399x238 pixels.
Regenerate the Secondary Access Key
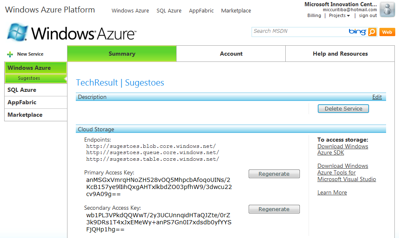coord(274,209)
